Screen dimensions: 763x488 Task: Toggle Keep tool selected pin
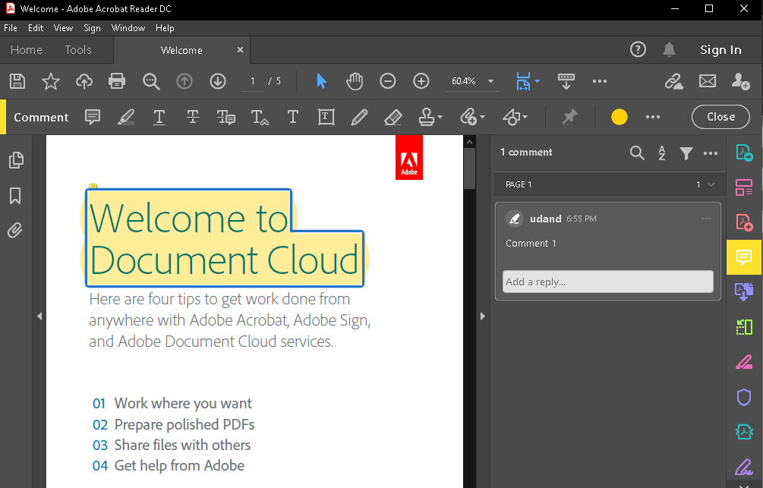click(569, 118)
